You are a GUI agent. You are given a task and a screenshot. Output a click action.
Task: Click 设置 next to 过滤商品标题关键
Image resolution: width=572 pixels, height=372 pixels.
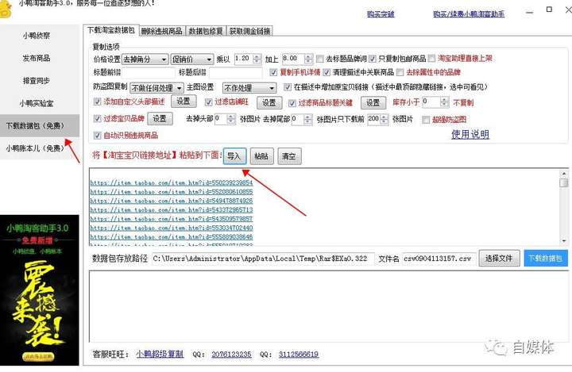click(373, 103)
